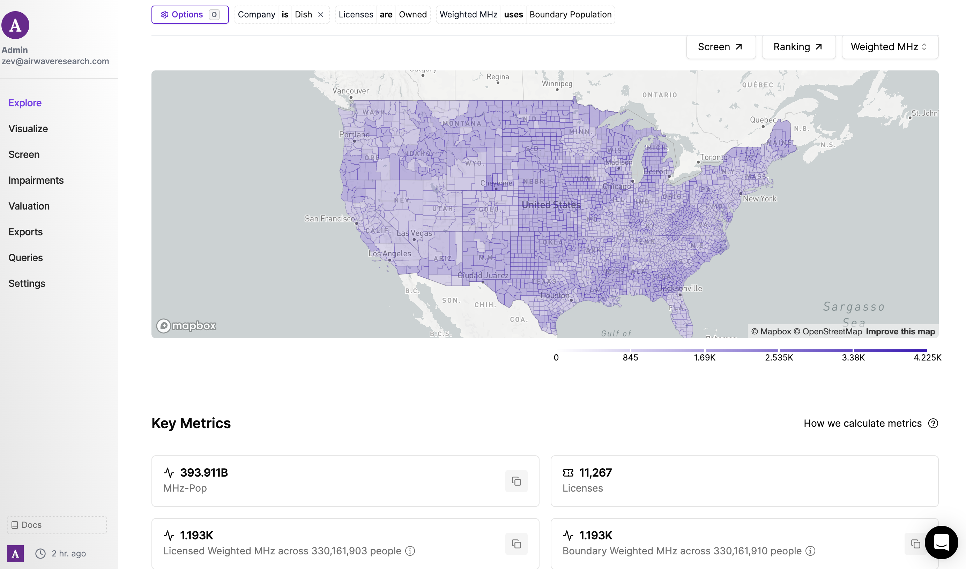966x569 pixels.
Task: Click the darkest purple legend segment
Action: click(x=890, y=350)
